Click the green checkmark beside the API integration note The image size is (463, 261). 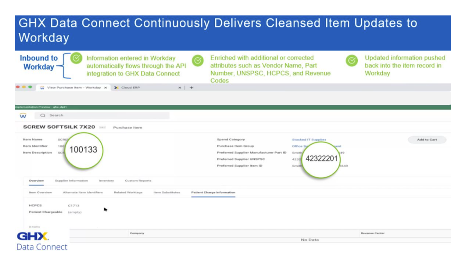pyautogui.click(x=76, y=59)
